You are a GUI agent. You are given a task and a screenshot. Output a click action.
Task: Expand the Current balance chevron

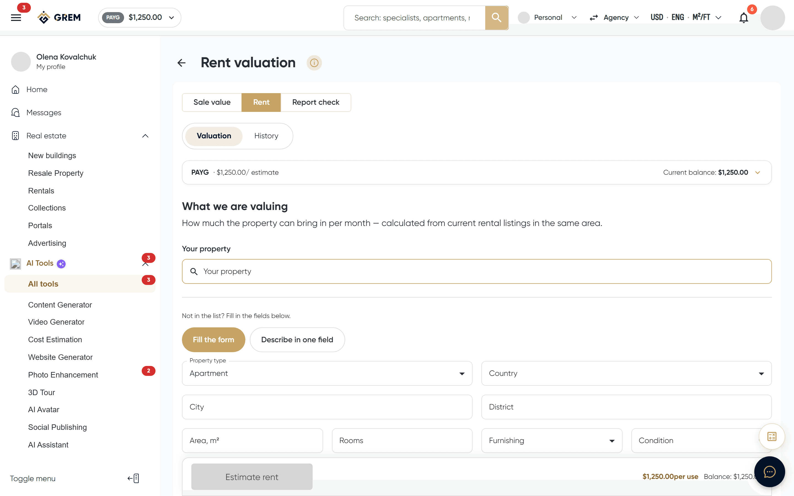point(758,172)
